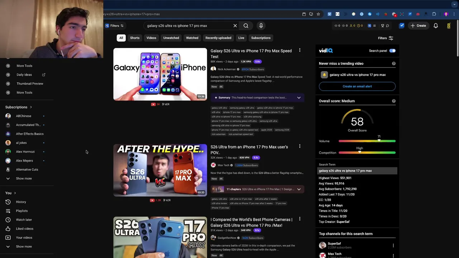459x258 pixels.
Task: Select the Shorts filter chip
Action: pyautogui.click(x=135, y=38)
